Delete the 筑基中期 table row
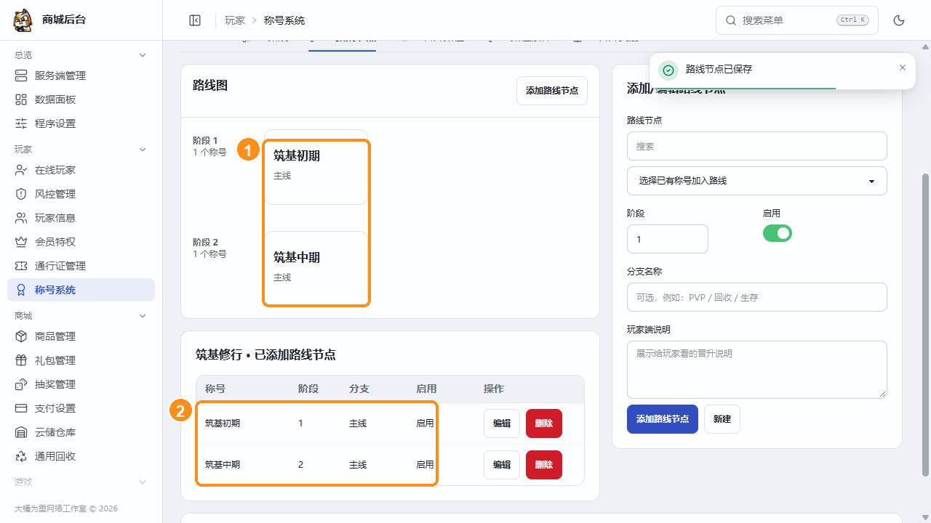 click(x=544, y=465)
